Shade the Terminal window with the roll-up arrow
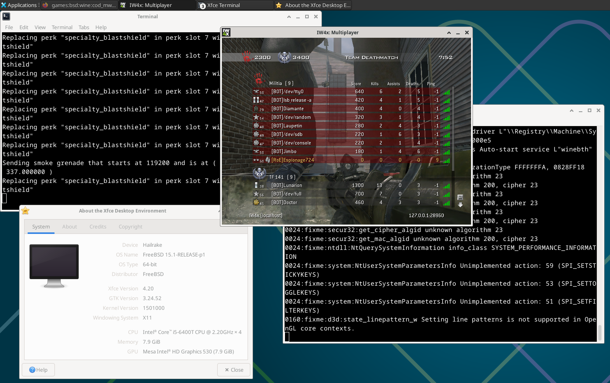This screenshot has width=610, height=383. [x=289, y=17]
